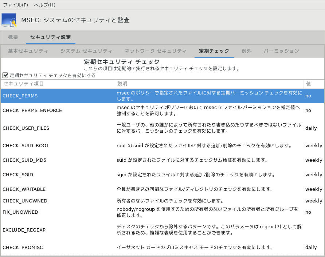Viewport: 325px width, 257px height.
Task: Click the root の suid description text
Action: pyautogui.click(x=204, y=145)
